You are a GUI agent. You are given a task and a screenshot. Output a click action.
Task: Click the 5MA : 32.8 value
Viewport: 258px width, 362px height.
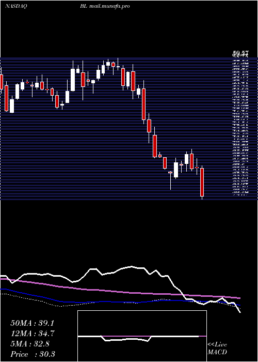tap(30, 344)
